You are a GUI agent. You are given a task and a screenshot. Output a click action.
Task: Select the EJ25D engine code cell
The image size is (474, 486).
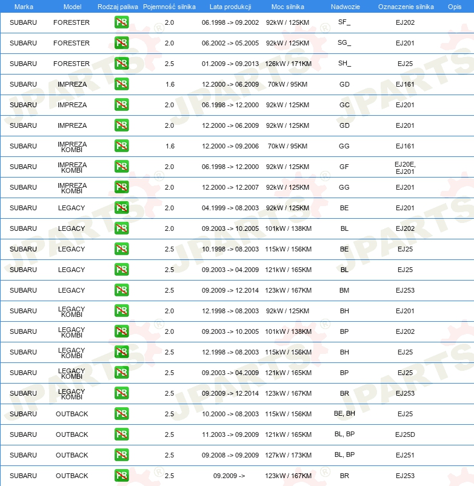point(405,434)
